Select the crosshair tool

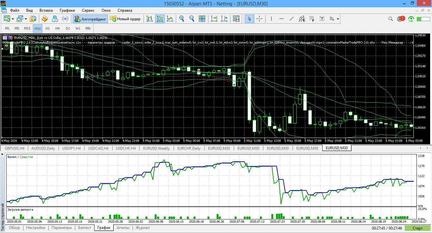(x=259, y=19)
